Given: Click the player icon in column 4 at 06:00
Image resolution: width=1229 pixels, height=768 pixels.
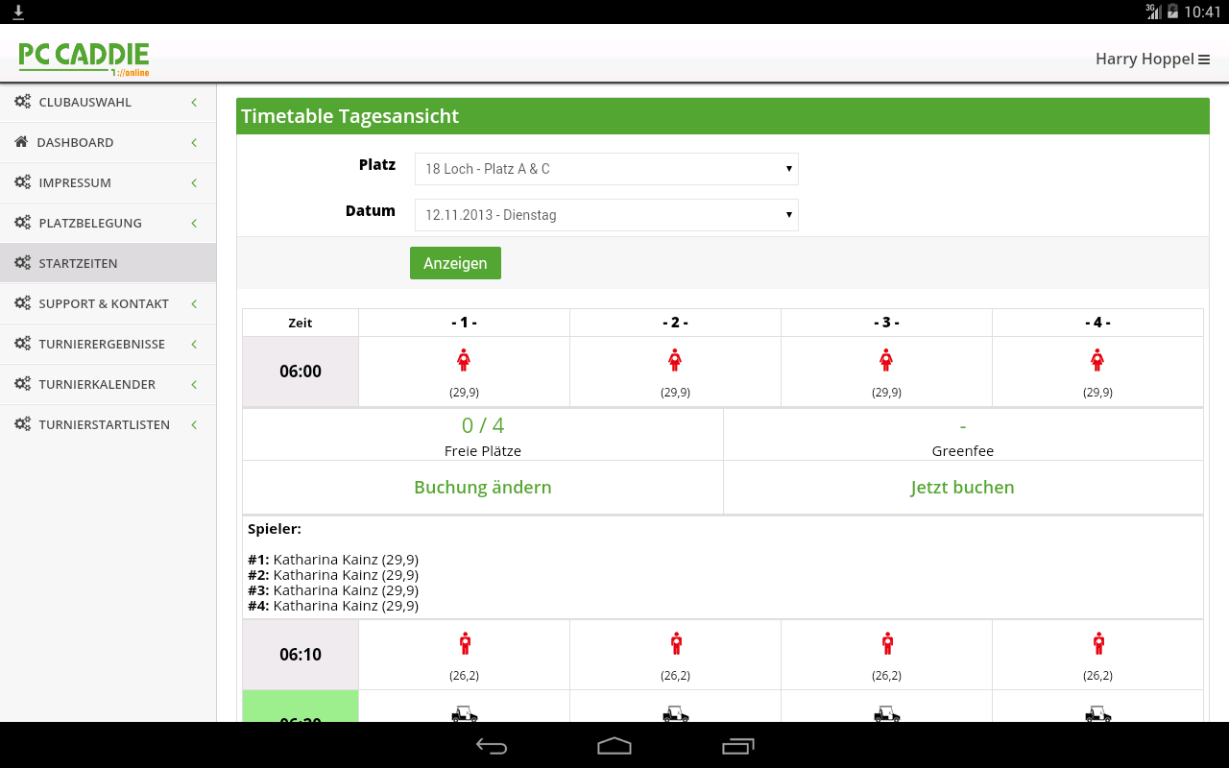Looking at the screenshot, I should coord(1097,359).
